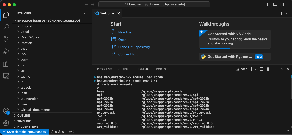Click the .virtual_documents folder row
Viewport: 292px width, 135px height.
tap(52, 110)
